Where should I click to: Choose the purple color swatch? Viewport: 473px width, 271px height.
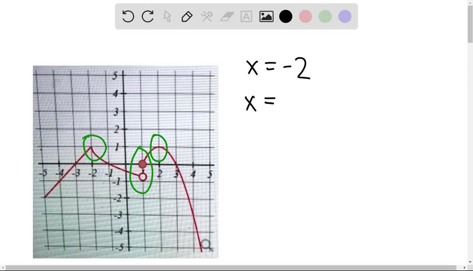pos(345,16)
